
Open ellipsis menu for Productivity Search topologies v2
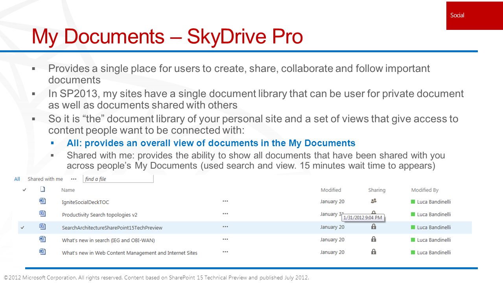[225, 214]
